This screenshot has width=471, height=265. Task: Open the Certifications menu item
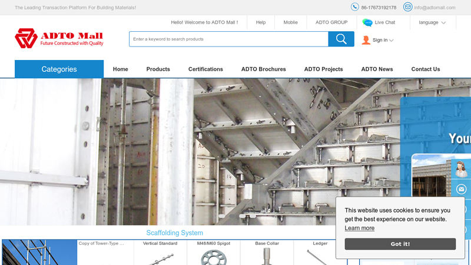coord(205,69)
